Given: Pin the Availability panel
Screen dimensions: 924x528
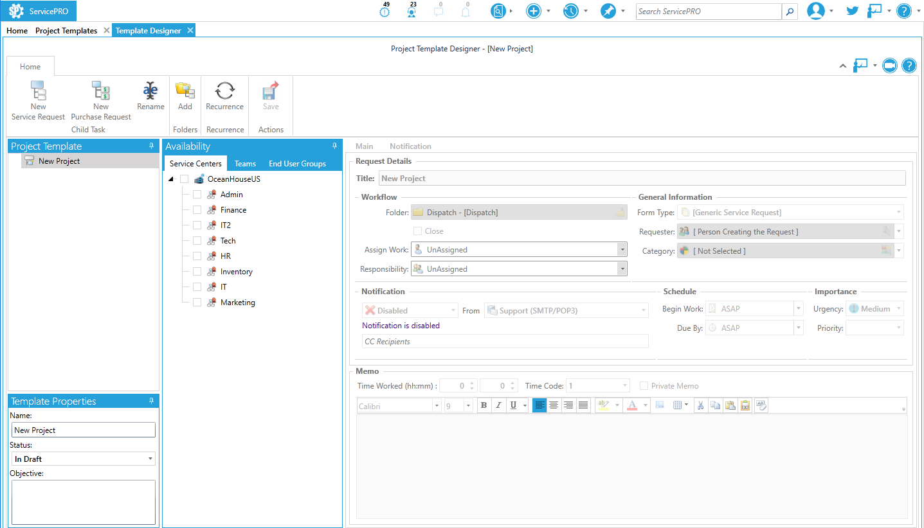Looking at the screenshot, I should pos(334,146).
